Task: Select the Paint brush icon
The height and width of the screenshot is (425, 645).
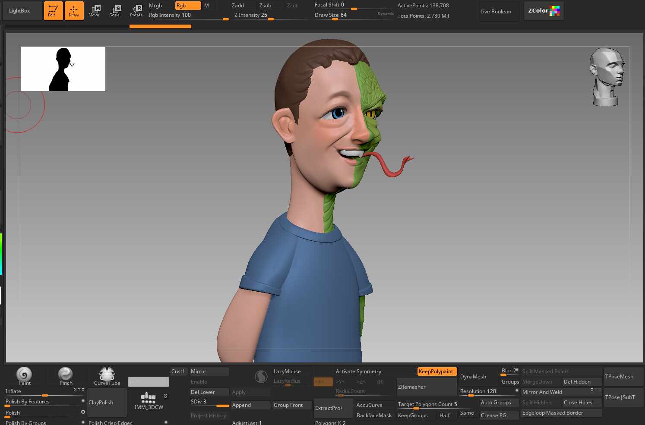Action: (x=24, y=375)
